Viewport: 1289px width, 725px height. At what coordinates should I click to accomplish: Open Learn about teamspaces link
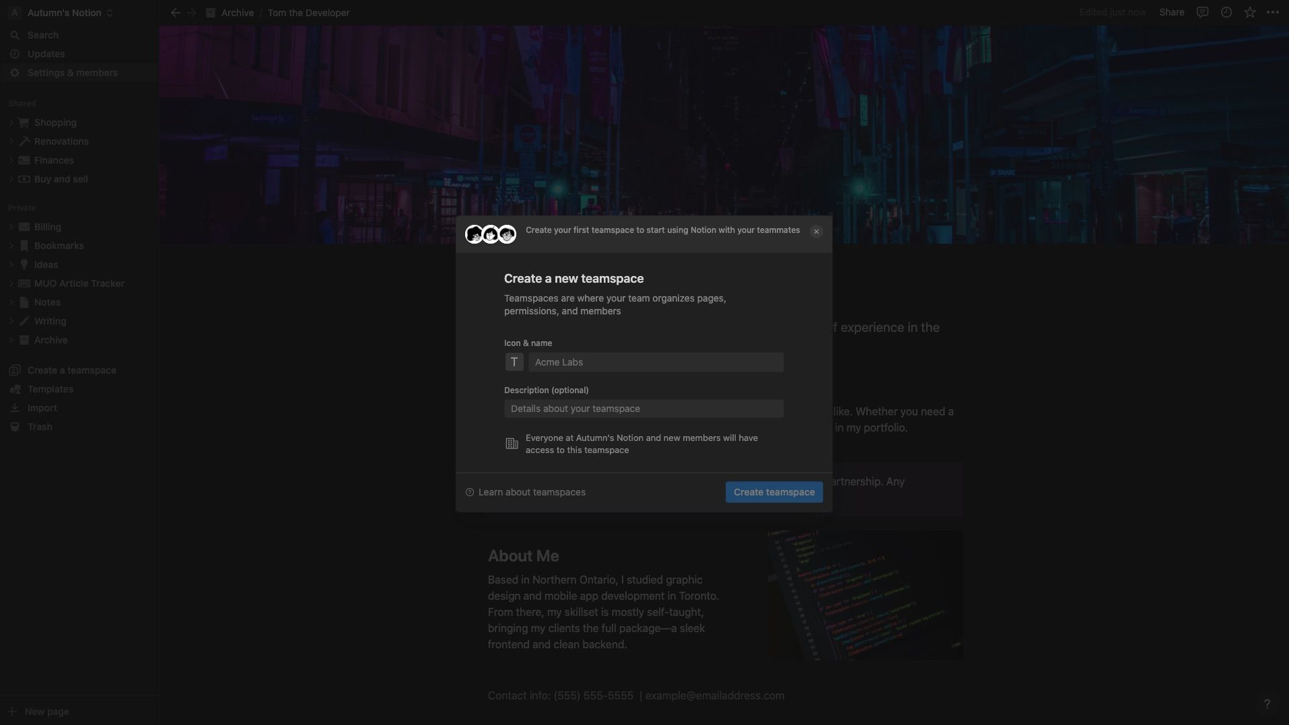click(525, 492)
